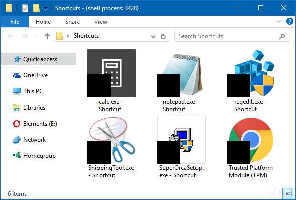296x200 pixels.
Task: Click the 'regedit.exe - Shortcut' file name
Action: click(250, 105)
